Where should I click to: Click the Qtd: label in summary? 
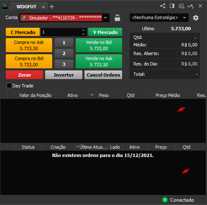click(138, 37)
